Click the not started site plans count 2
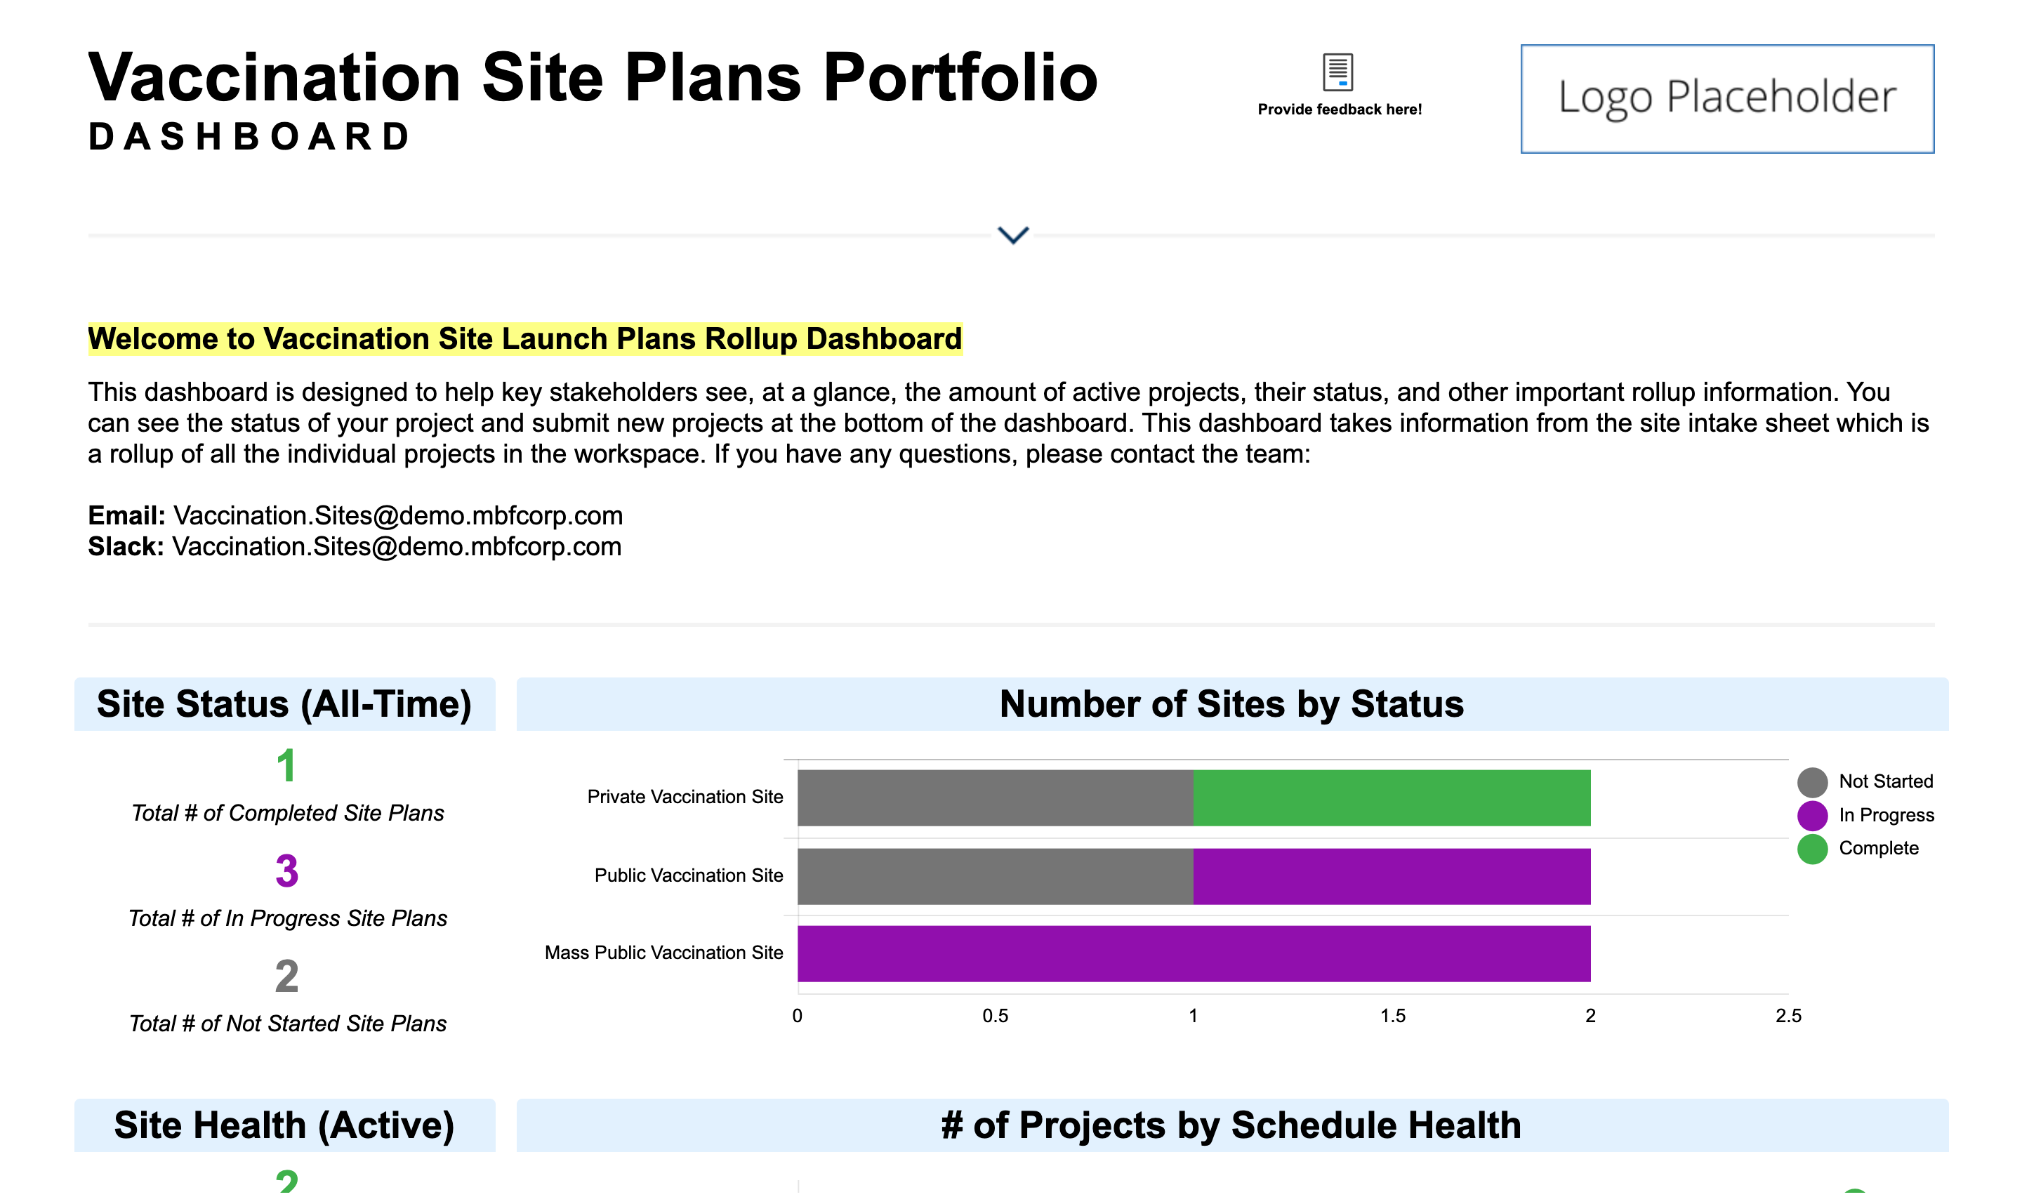 tap(286, 976)
